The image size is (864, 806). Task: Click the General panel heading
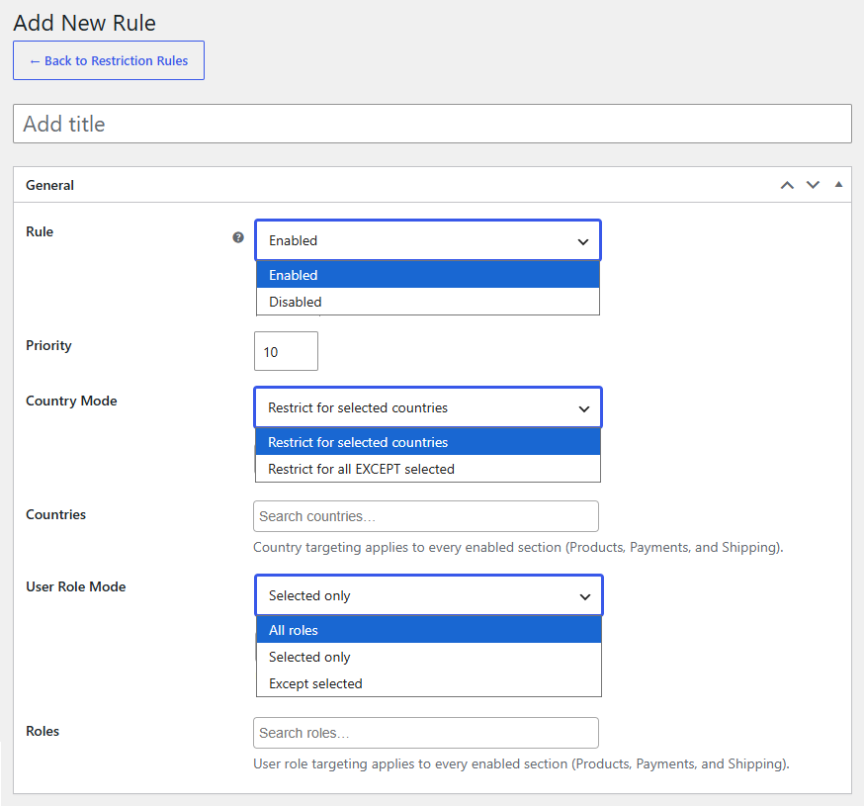pyautogui.click(x=49, y=185)
